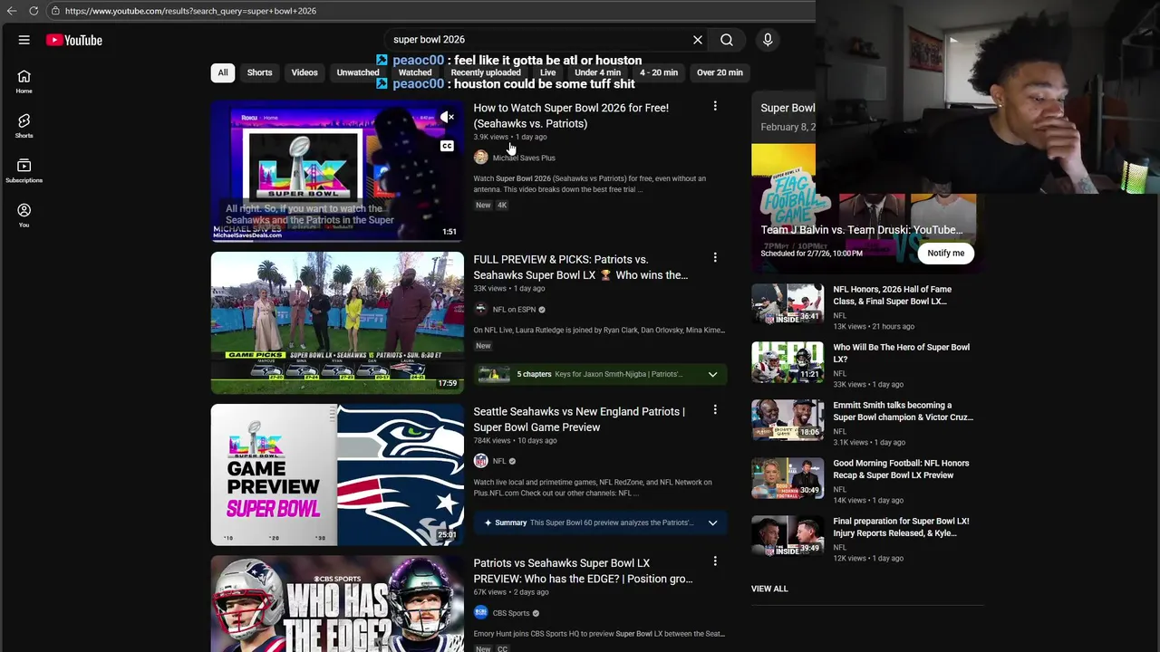Click the NFL on ESPN channel avatar
The height and width of the screenshot is (652, 1160).
480,310
